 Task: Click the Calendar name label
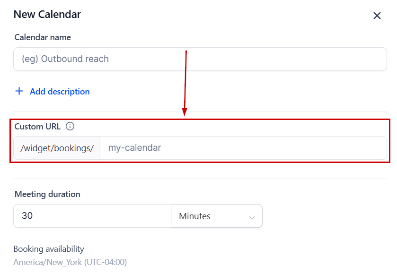43,37
